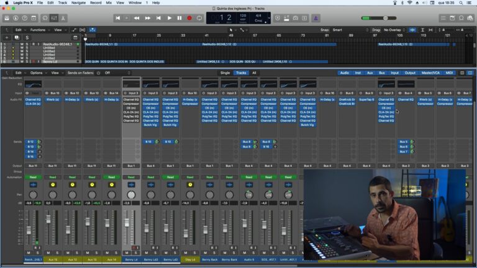
Task: Open the List Editors icon at top right
Action: (443, 18)
